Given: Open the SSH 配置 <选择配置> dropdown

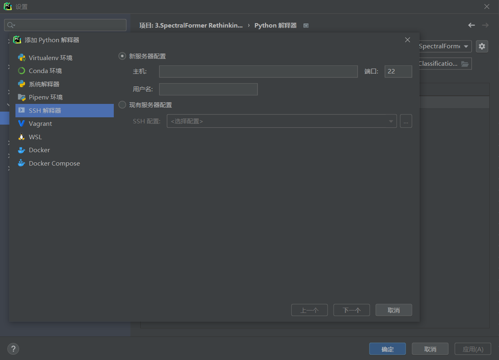Looking at the screenshot, I should point(282,121).
